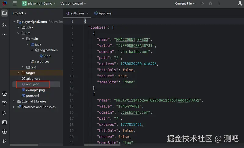Open the playwrightDemo project dropdown

point(39,3)
